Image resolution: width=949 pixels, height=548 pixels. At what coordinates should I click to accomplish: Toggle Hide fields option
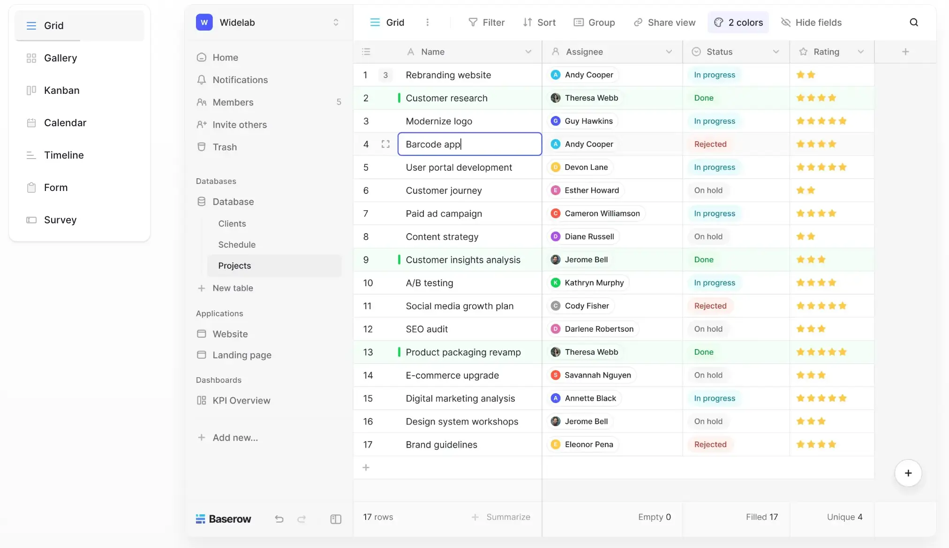[811, 23]
